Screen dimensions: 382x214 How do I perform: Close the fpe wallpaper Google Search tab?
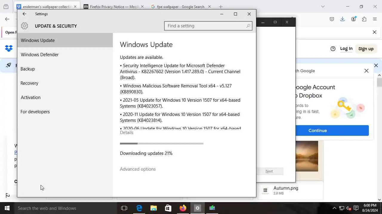point(209,7)
